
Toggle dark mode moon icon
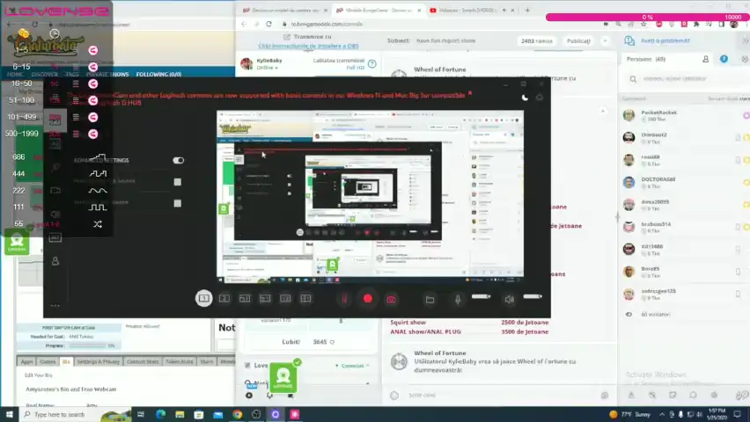pyautogui.click(x=525, y=98)
